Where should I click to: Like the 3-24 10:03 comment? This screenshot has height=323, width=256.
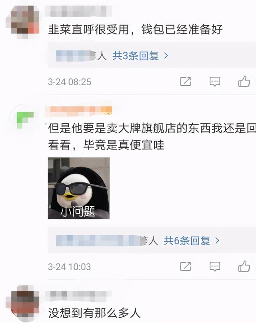(244, 266)
